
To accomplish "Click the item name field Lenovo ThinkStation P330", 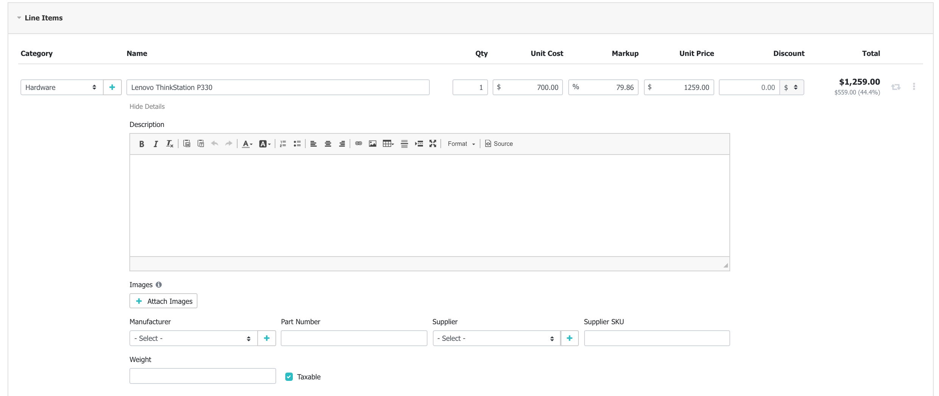I will 278,87.
